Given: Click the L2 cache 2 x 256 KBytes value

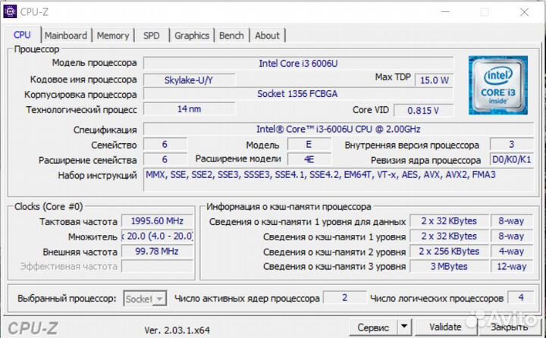Looking at the screenshot, I should (449, 252).
